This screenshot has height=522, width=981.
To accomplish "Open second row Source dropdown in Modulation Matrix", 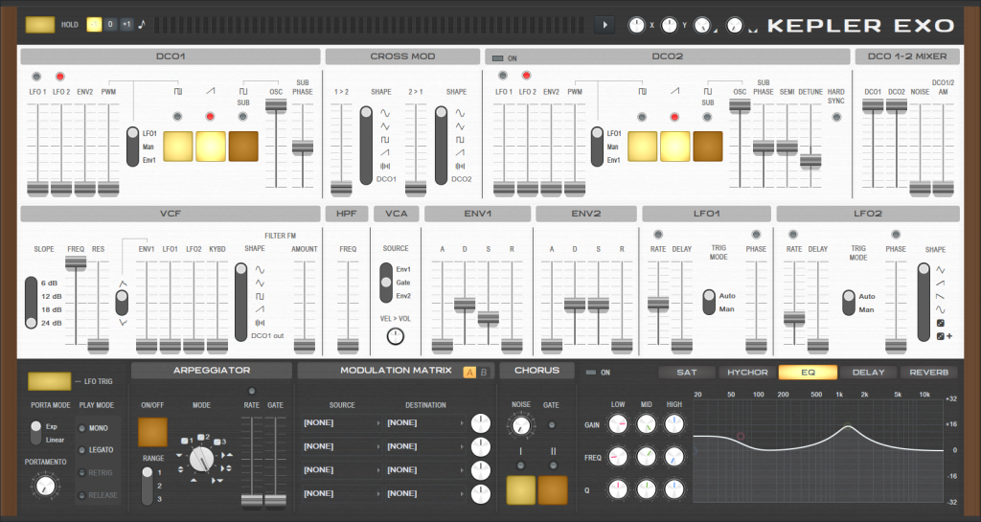I will pos(342,446).
